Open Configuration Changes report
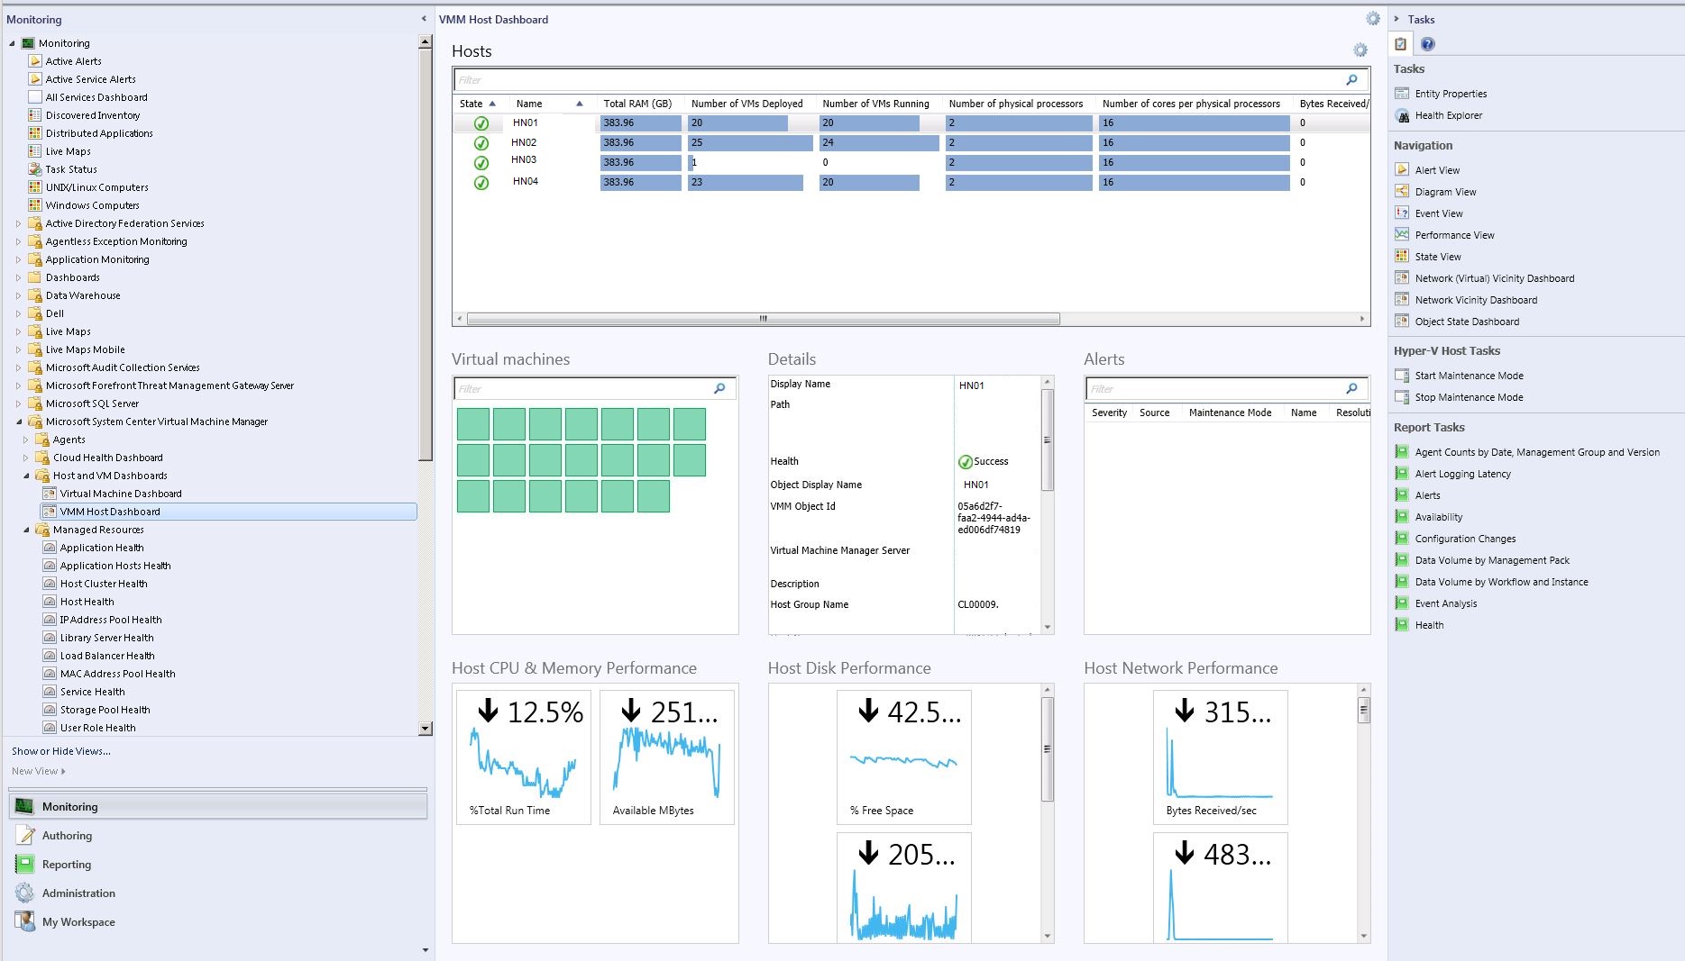The width and height of the screenshot is (1685, 961). (x=1465, y=539)
